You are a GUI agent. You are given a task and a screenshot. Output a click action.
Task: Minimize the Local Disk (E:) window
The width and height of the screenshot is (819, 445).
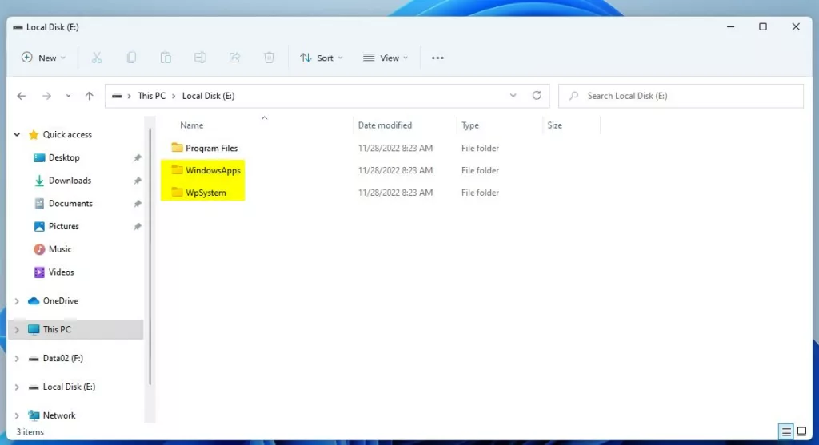point(731,26)
